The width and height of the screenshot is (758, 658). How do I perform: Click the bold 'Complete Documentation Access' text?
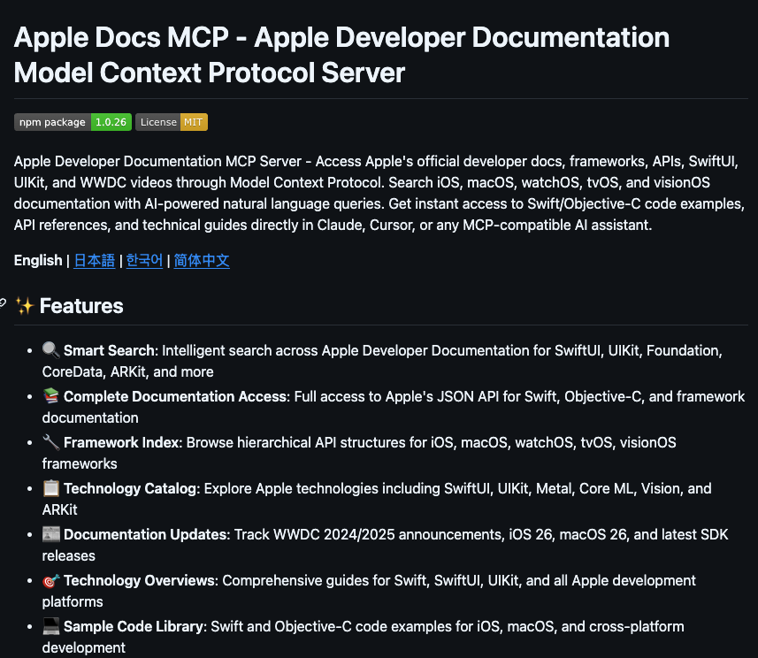coord(176,396)
